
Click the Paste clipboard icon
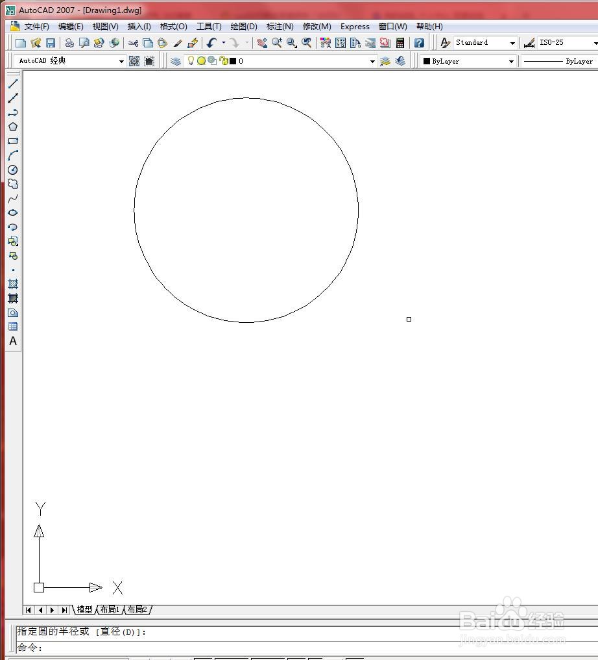163,42
